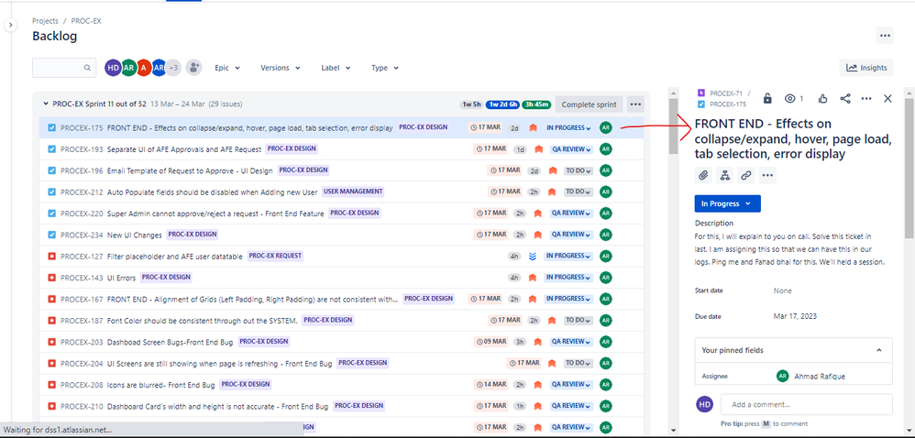The height and width of the screenshot is (438, 915).
Task: Click task type icon of PROCEX-212
Action: (x=51, y=192)
